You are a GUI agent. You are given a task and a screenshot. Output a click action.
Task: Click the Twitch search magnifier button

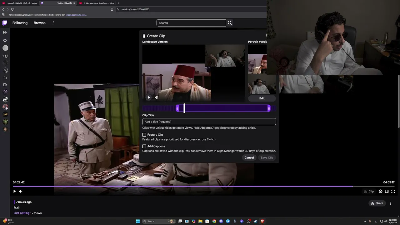click(230, 23)
